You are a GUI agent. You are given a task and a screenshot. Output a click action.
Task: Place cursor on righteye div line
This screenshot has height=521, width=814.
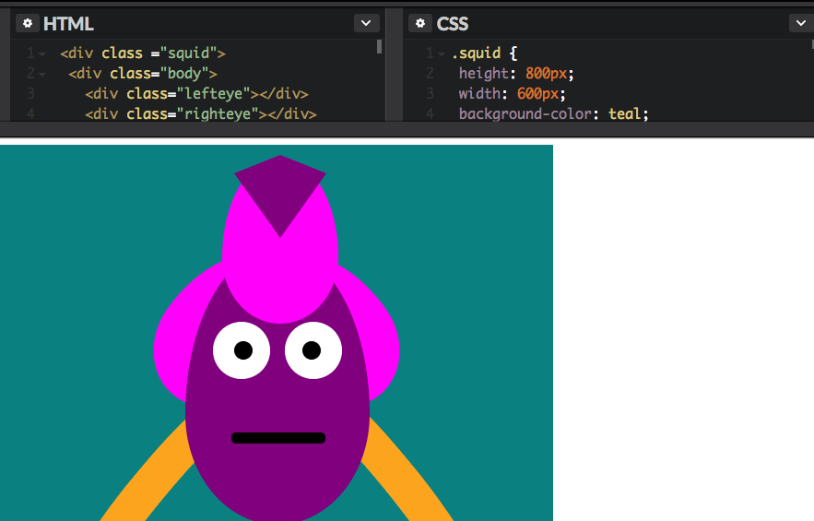tap(201, 114)
